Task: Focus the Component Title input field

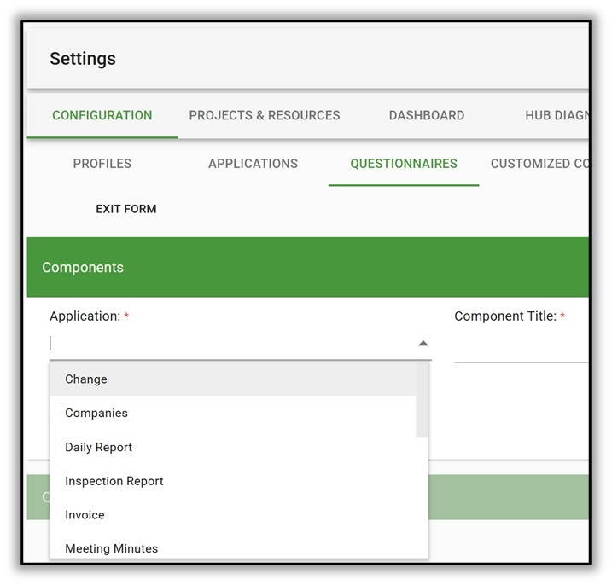Action: [x=521, y=347]
